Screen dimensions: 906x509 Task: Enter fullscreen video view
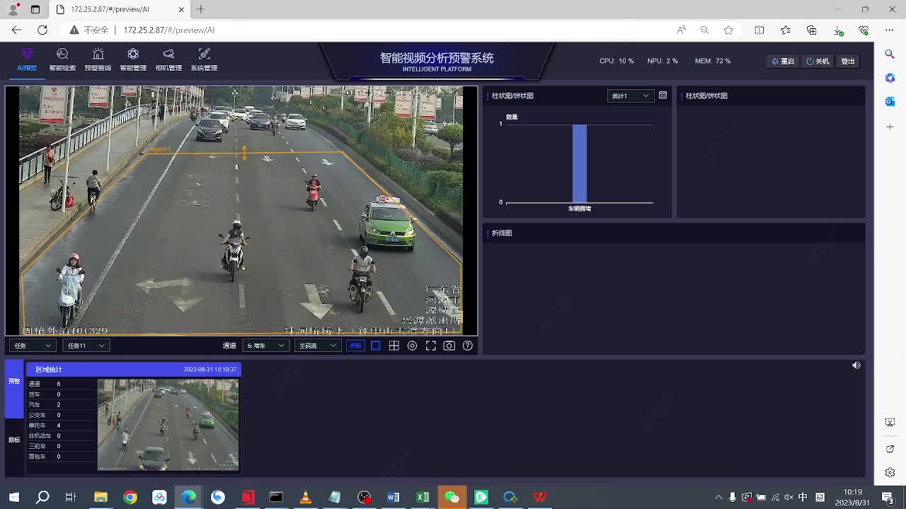point(431,346)
